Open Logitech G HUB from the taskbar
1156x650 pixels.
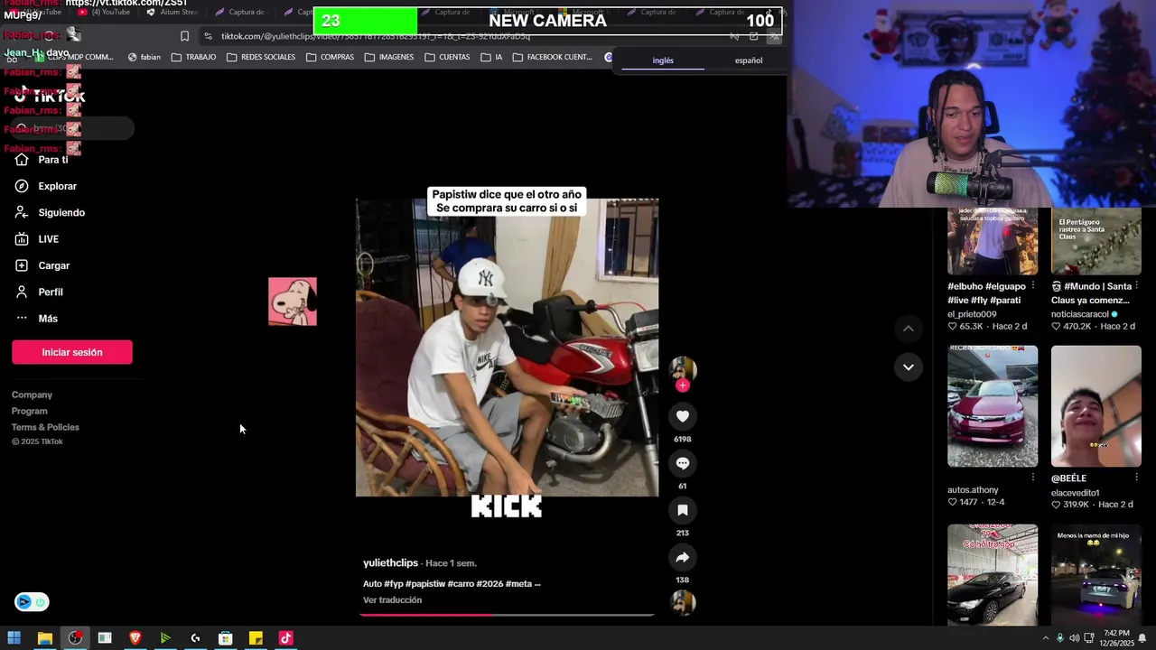195,638
